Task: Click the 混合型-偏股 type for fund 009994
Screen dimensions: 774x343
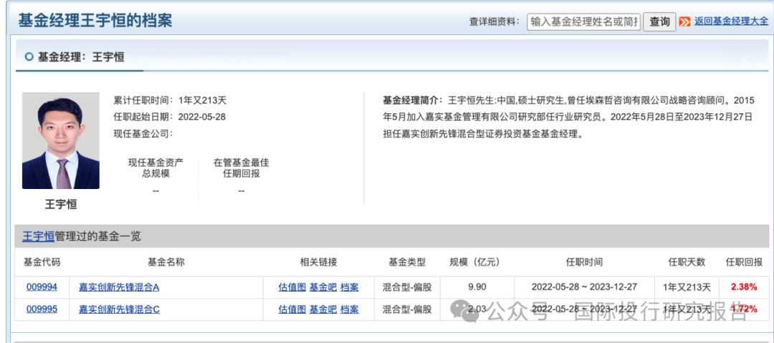Action: coord(407,287)
